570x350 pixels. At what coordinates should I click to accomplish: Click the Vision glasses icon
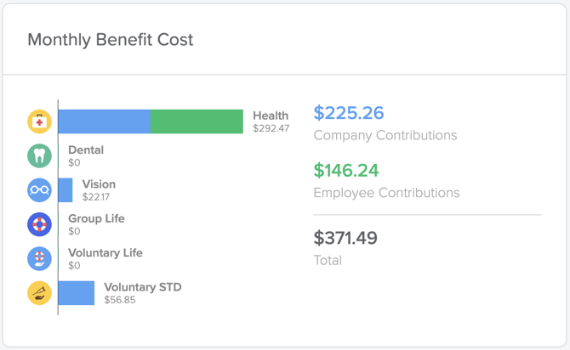[39, 190]
